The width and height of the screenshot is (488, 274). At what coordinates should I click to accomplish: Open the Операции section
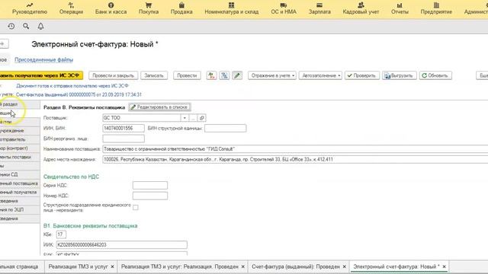pyautogui.click(x=71, y=8)
